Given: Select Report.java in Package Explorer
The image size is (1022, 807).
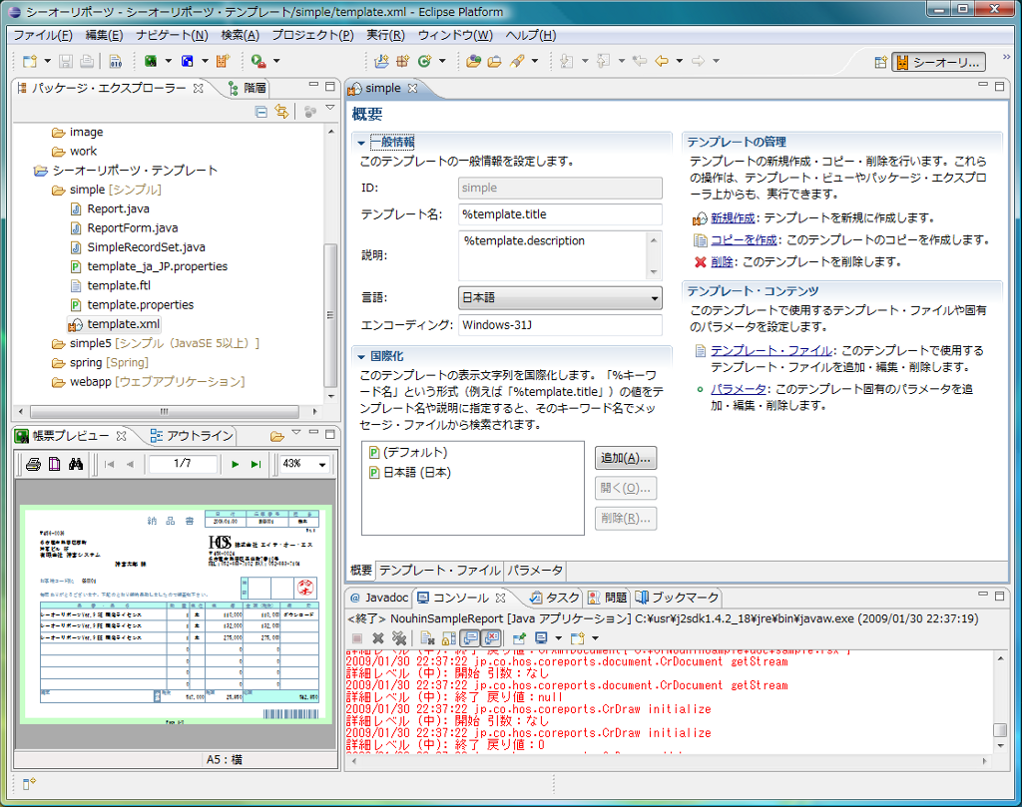Looking at the screenshot, I should pyautogui.click(x=118, y=209).
